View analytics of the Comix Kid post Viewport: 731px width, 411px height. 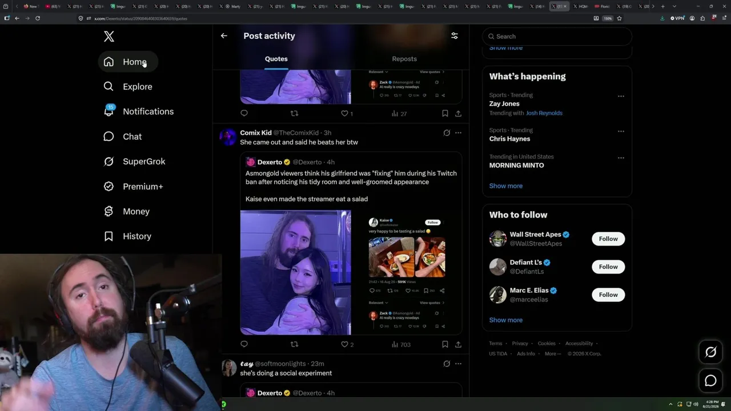[x=401, y=344]
